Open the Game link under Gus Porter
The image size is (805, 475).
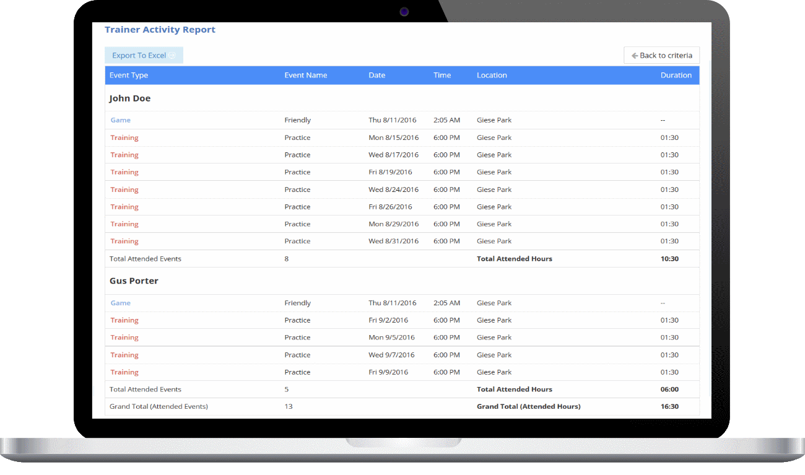point(121,303)
